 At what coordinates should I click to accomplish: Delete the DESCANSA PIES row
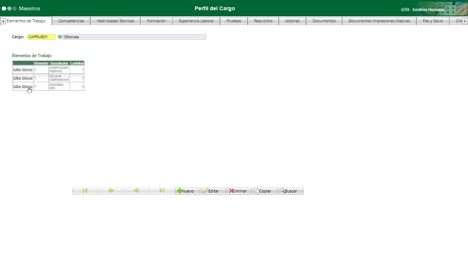click(27, 87)
